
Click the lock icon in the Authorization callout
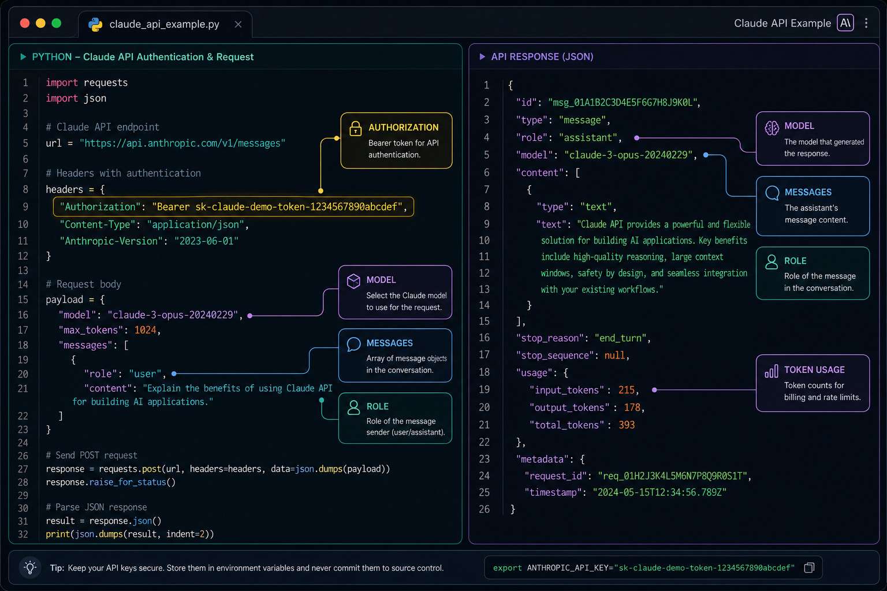tap(356, 129)
